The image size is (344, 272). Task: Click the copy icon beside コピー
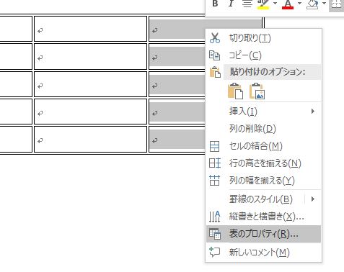pyautogui.click(x=214, y=55)
